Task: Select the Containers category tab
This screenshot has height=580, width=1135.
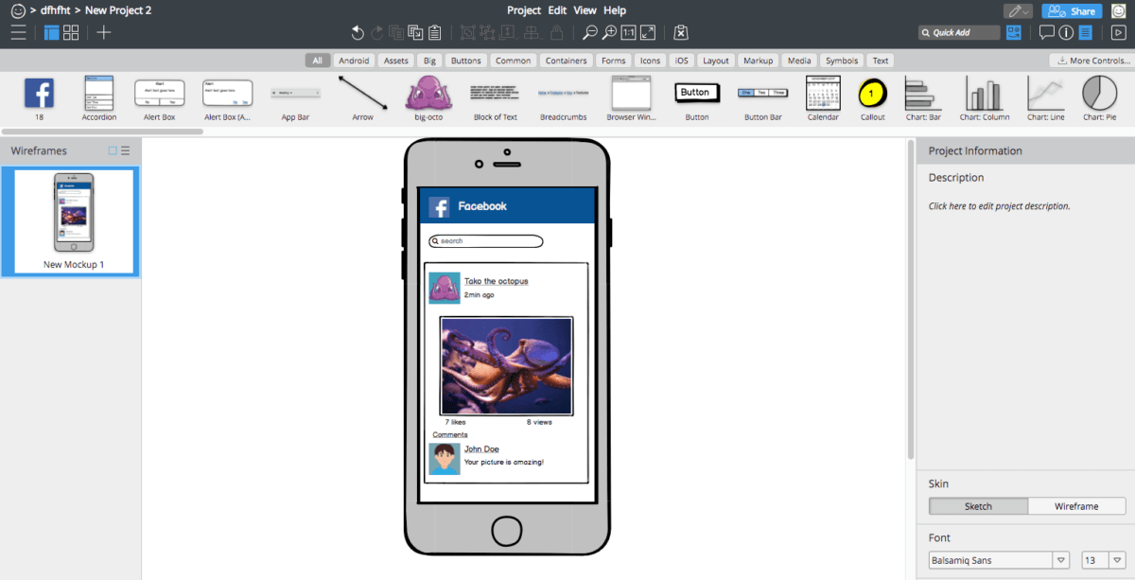Action: (x=566, y=61)
